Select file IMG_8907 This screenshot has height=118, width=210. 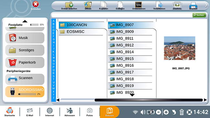[x=131, y=25]
